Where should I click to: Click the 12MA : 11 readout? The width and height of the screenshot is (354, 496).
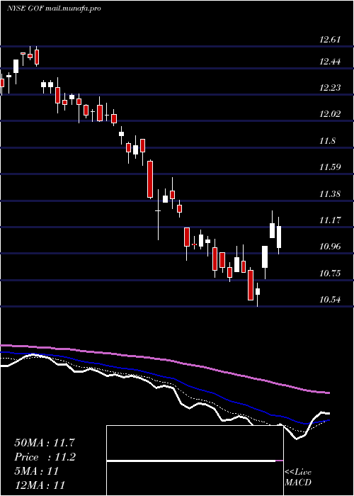(x=40, y=485)
